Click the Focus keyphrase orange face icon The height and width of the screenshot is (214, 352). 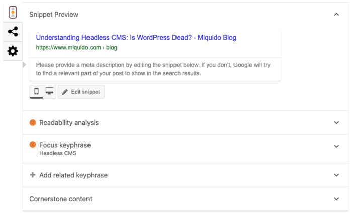coord(33,145)
